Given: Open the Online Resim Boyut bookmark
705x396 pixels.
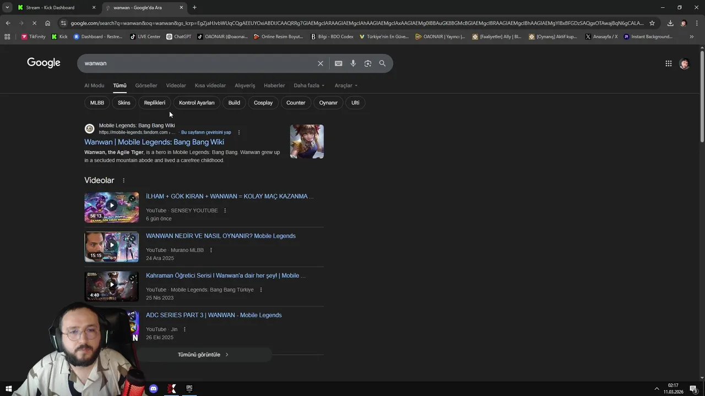Looking at the screenshot, I should click(x=278, y=37).
